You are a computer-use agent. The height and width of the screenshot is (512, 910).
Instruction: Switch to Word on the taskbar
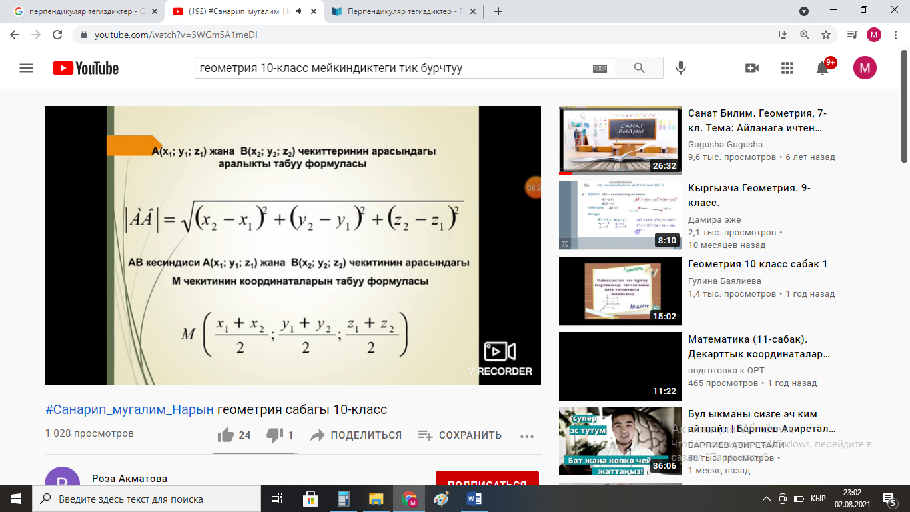pyautogui.click(x=474, y=499)
